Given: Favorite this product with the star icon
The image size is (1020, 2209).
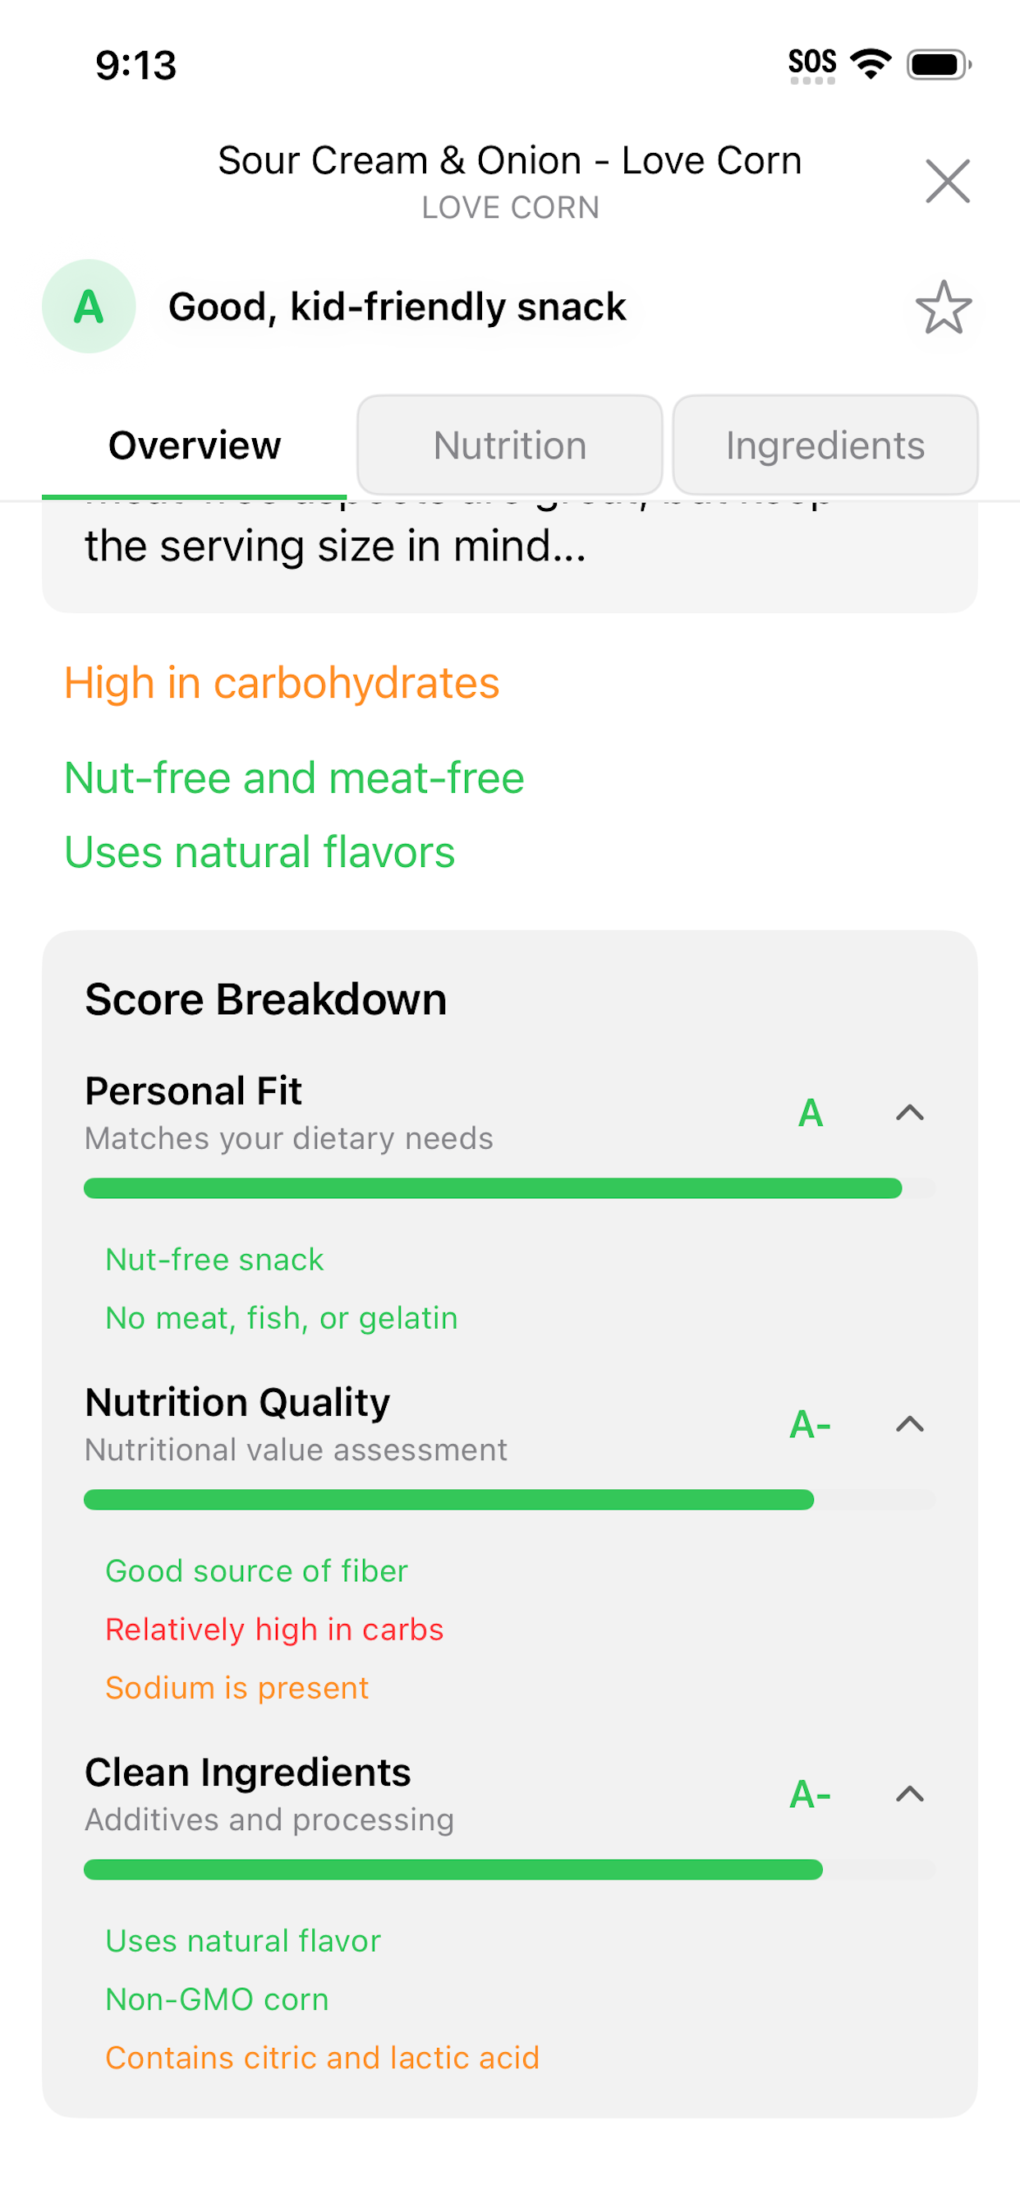Looking at the screenshot, I should (x=943, y=307).
